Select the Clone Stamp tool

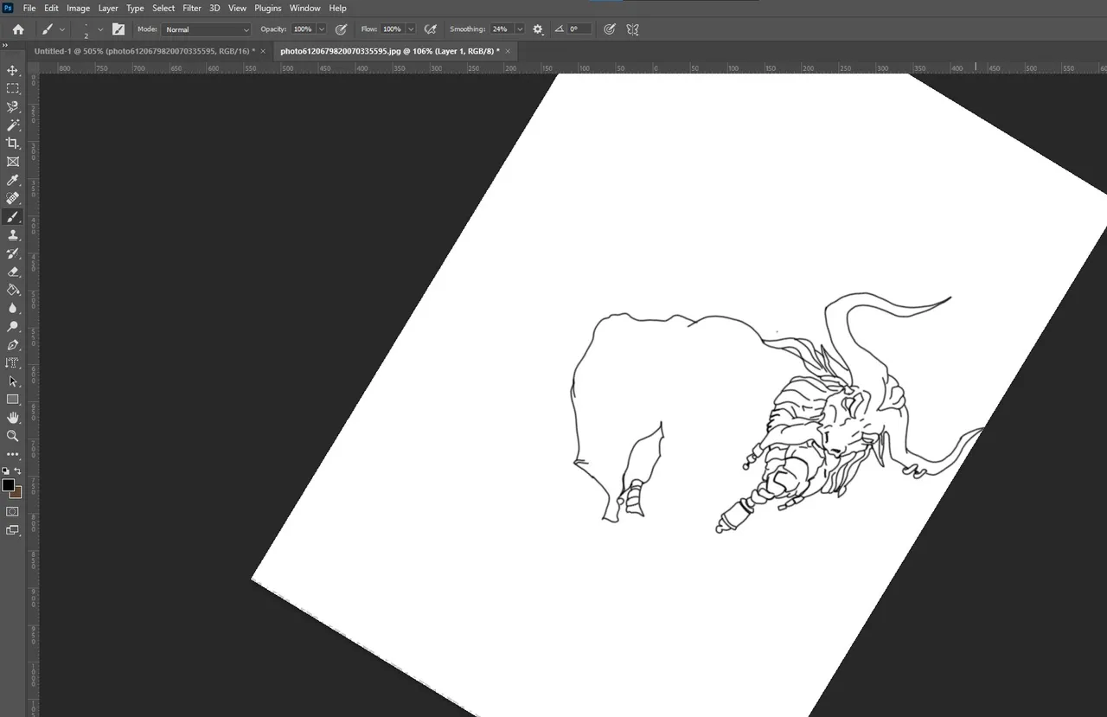tap(12, 234)
